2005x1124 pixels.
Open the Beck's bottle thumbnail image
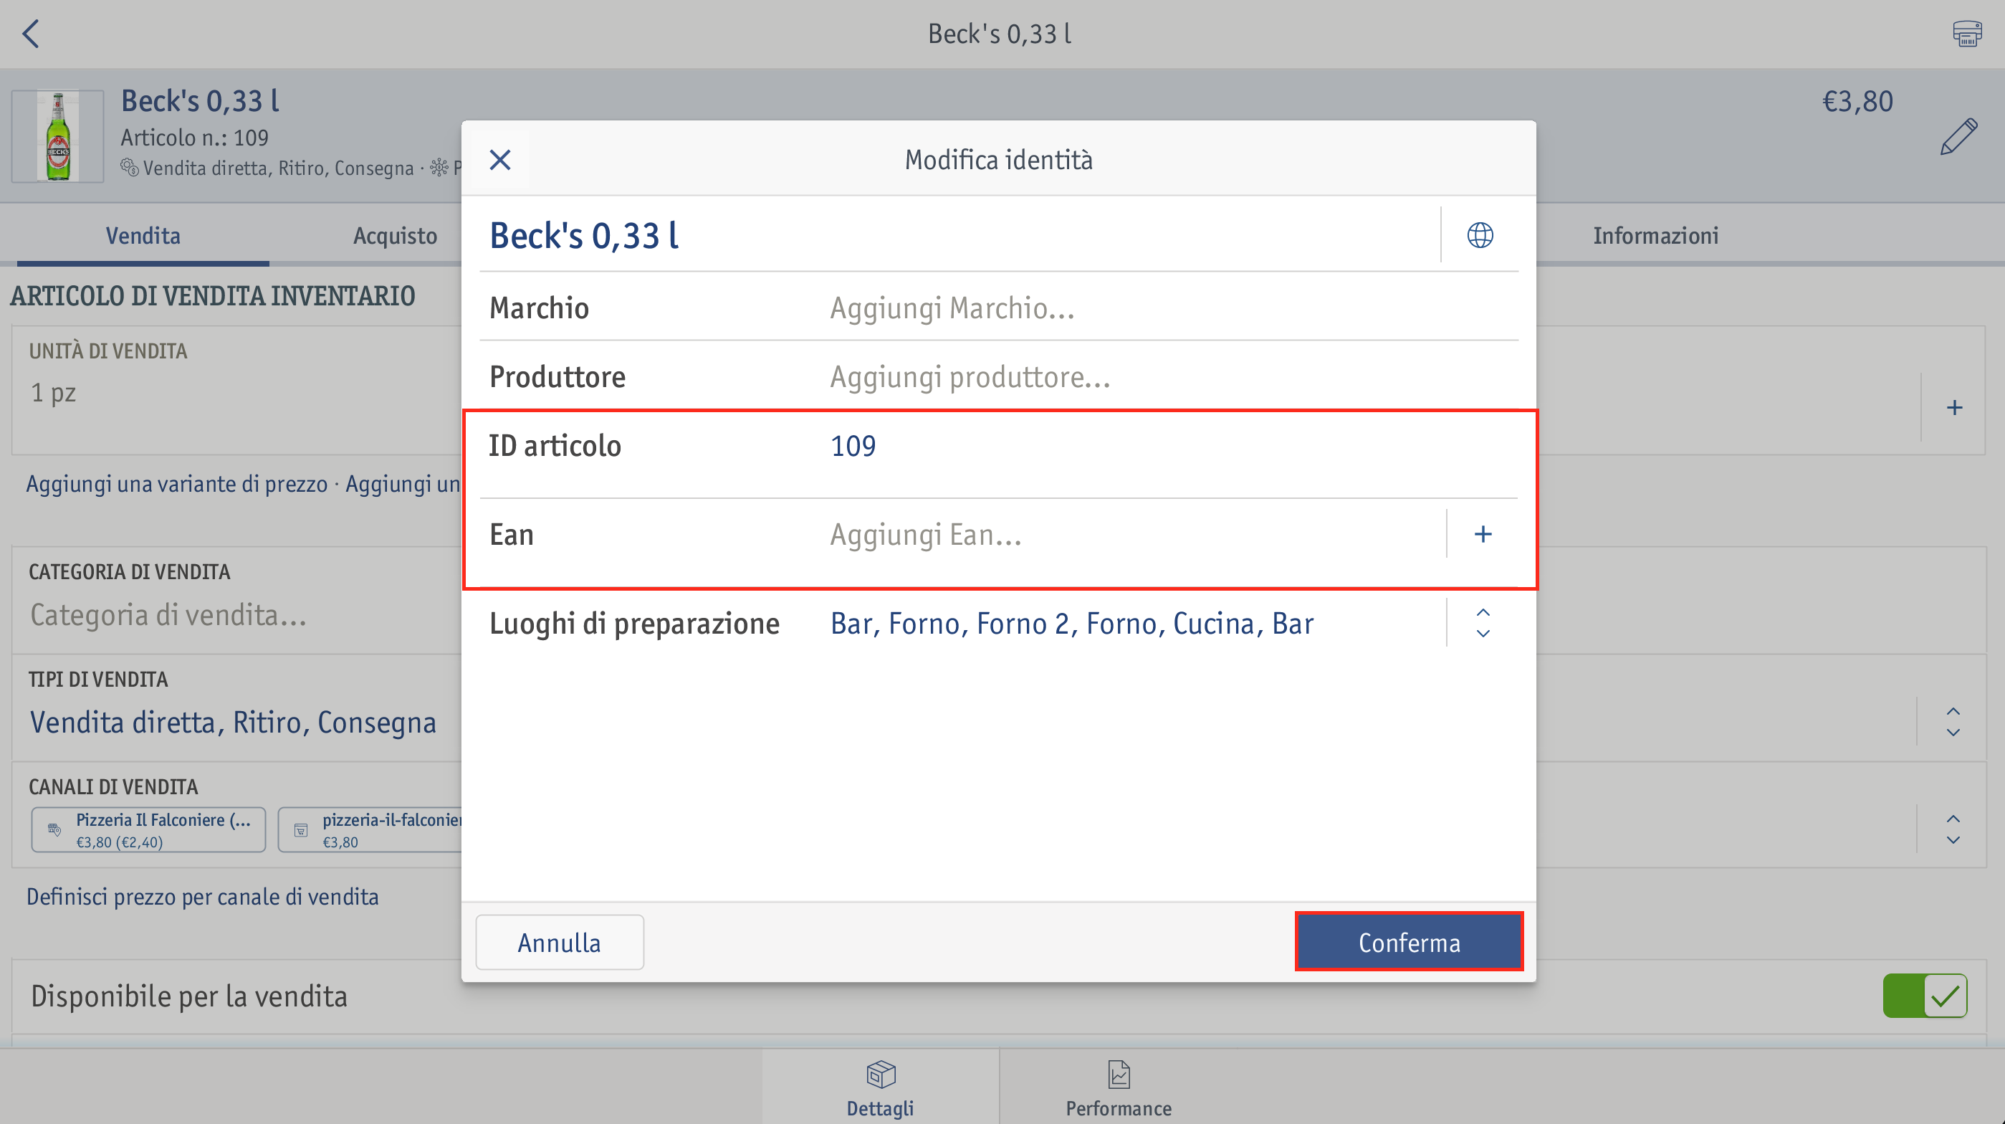[58, 136]
